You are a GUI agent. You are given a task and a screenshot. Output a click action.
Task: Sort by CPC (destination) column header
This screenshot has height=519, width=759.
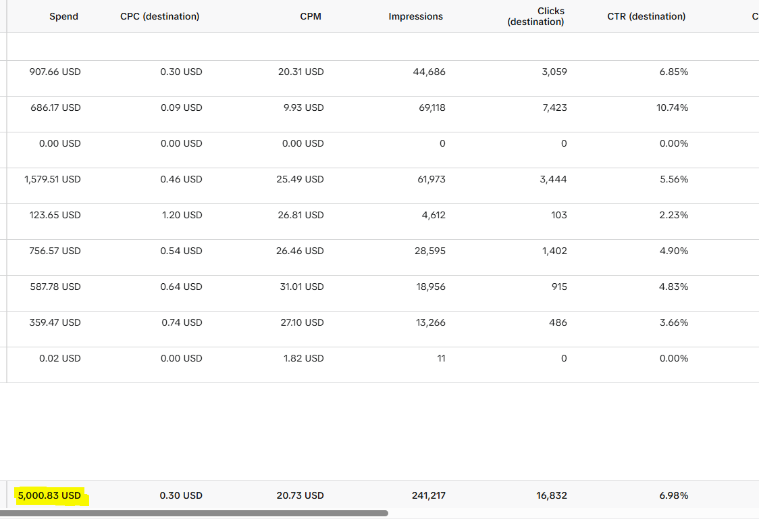click(160, 16)
